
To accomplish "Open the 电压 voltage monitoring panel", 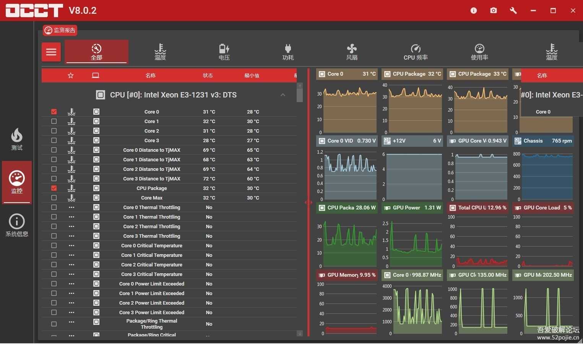I will pos(224,52).
